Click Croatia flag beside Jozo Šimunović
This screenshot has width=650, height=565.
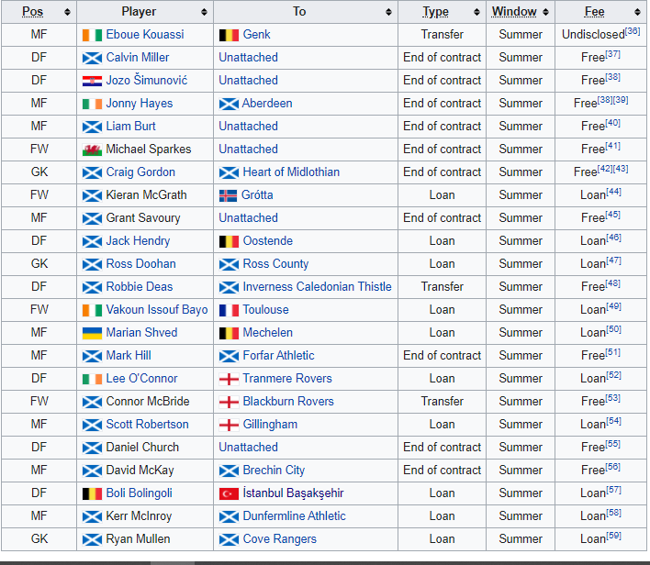point(92,82)
